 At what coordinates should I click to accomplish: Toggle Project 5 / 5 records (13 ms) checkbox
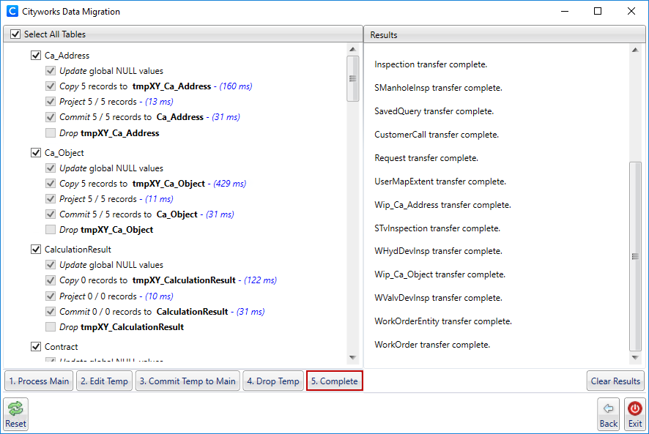point(51,101)
